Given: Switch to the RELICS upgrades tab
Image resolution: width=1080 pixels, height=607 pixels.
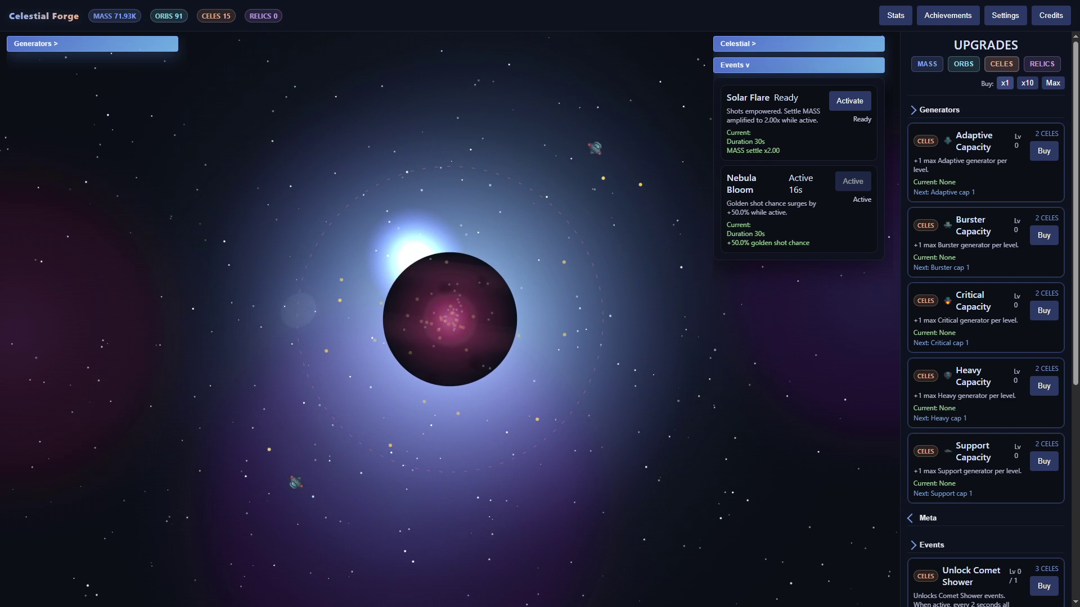Looking at the screenshot, I should [x=1042, y=64].
